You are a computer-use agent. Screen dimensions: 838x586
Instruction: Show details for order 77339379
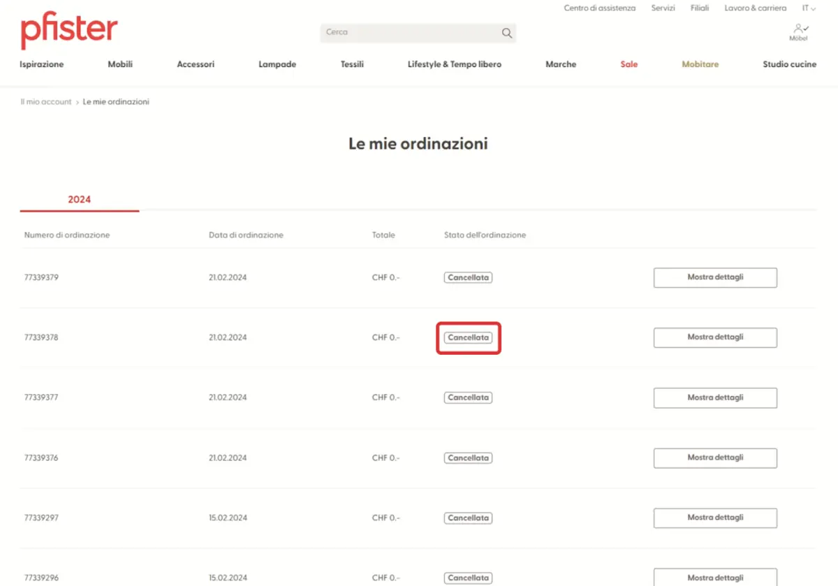coord(715,277)
